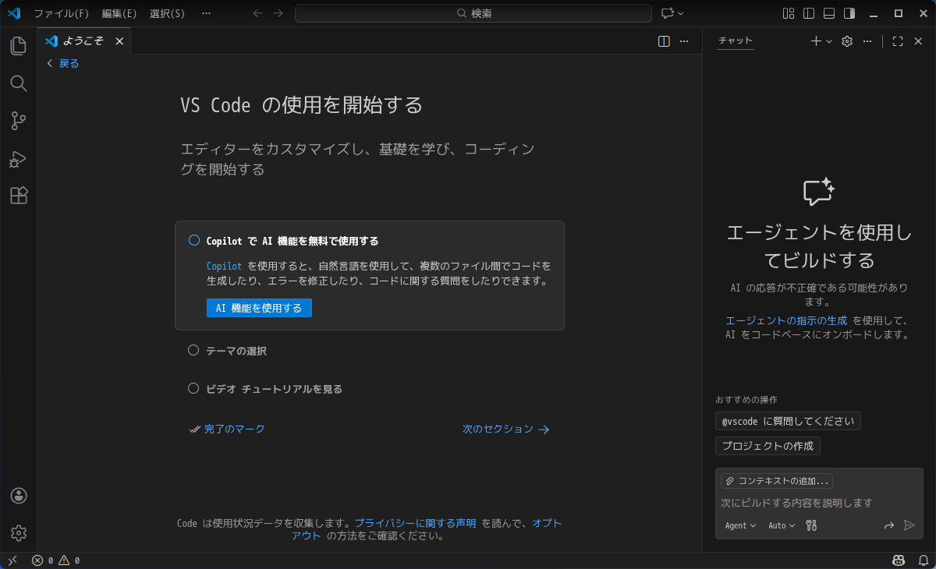The height and width of the screenshot is (569, 936).
Task: Open chat panel more actions ellipsis
Action: pyautogui.click(x=867, y=41)
